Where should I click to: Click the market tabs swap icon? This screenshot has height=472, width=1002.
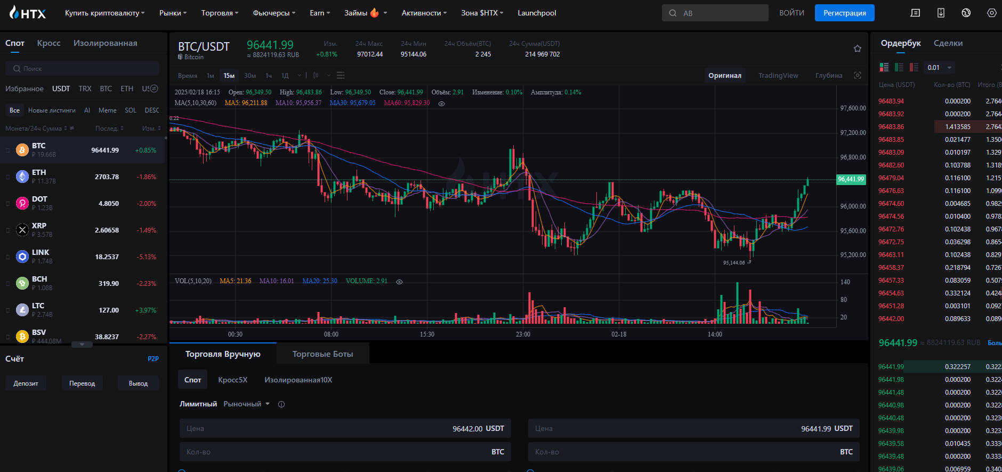coord(154,89)
